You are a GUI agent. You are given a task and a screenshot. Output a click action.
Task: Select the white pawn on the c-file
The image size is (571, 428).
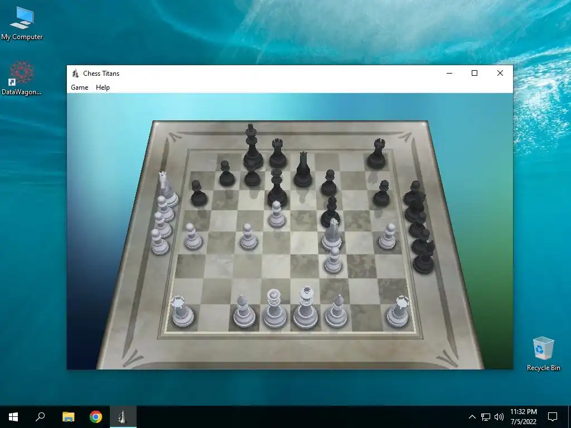tap(248, 236)
